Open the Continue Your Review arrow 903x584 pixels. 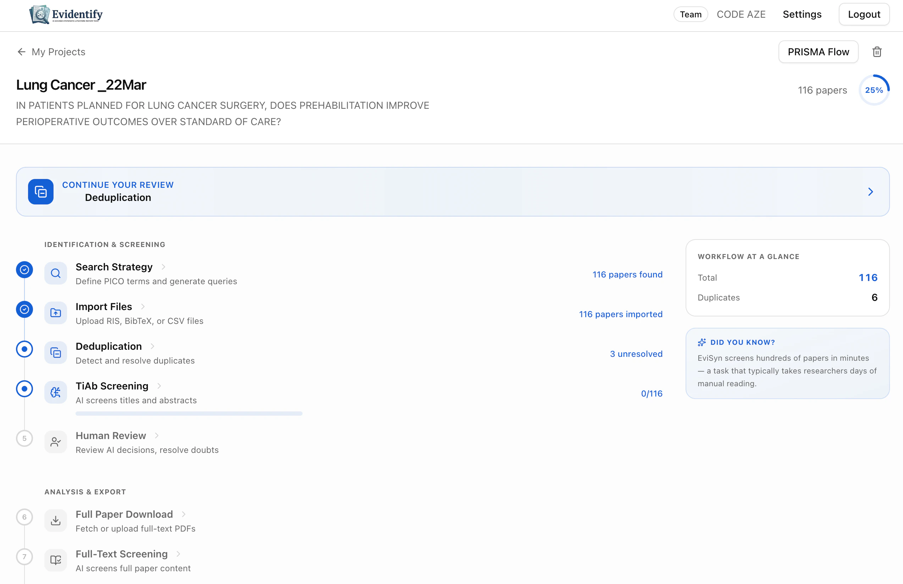pyautogui.click(x=871, y=192)
